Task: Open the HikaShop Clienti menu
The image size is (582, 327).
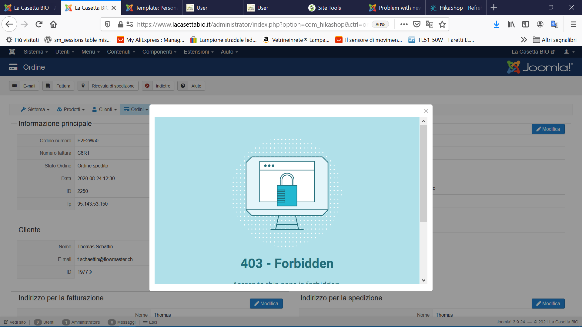Action: point(105,109)
